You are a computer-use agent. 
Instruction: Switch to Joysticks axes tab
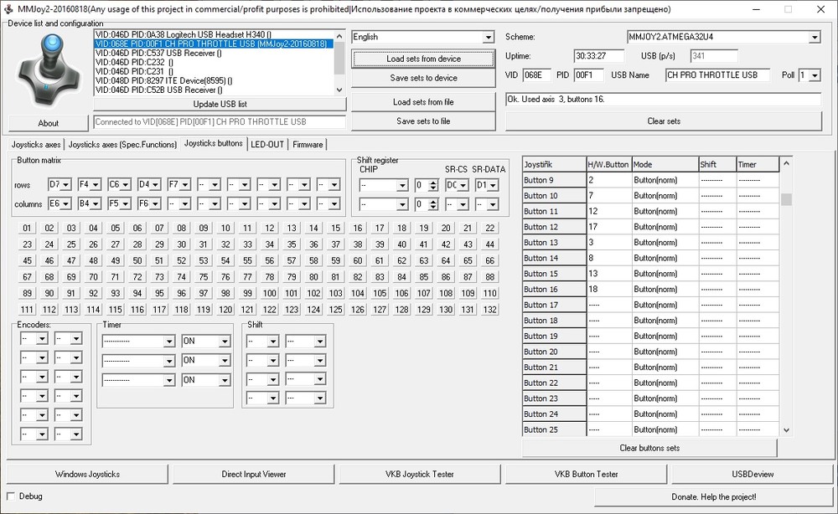pyautogui.click(x=37, y=144)
